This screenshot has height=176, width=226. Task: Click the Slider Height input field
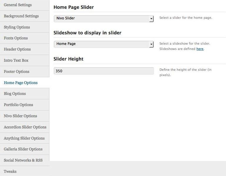104,71
